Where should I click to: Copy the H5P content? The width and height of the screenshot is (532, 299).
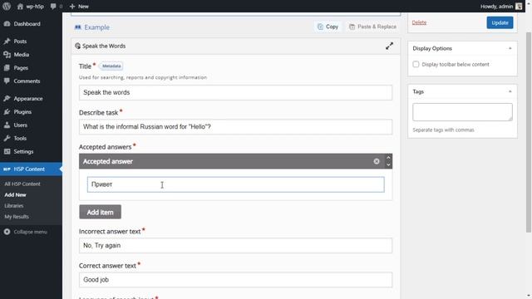[328, 27]
